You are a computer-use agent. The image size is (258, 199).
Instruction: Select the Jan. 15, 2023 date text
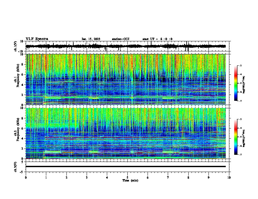point(91,39)
